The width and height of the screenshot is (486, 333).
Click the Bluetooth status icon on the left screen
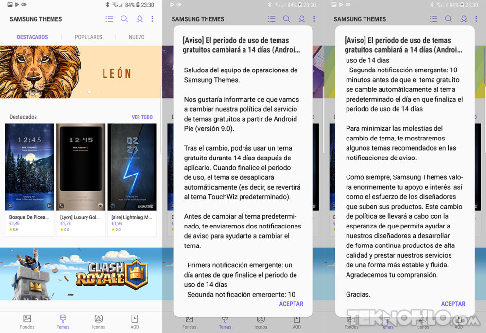(107, 5)
